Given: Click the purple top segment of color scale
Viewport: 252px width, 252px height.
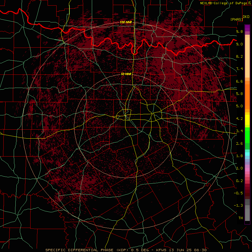Looking at the screenshot, I should click(247, 28).
